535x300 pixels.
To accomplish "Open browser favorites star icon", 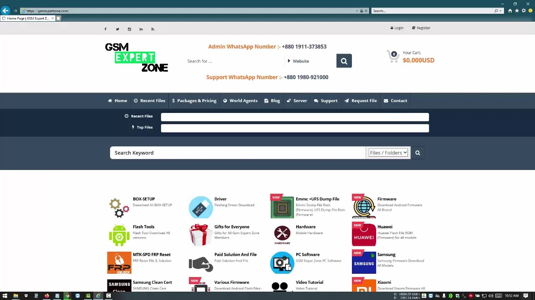I will [517, 11].
